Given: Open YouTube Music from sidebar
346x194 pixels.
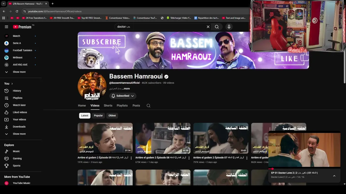Looking at the screenshot, I should click(21, 183).
